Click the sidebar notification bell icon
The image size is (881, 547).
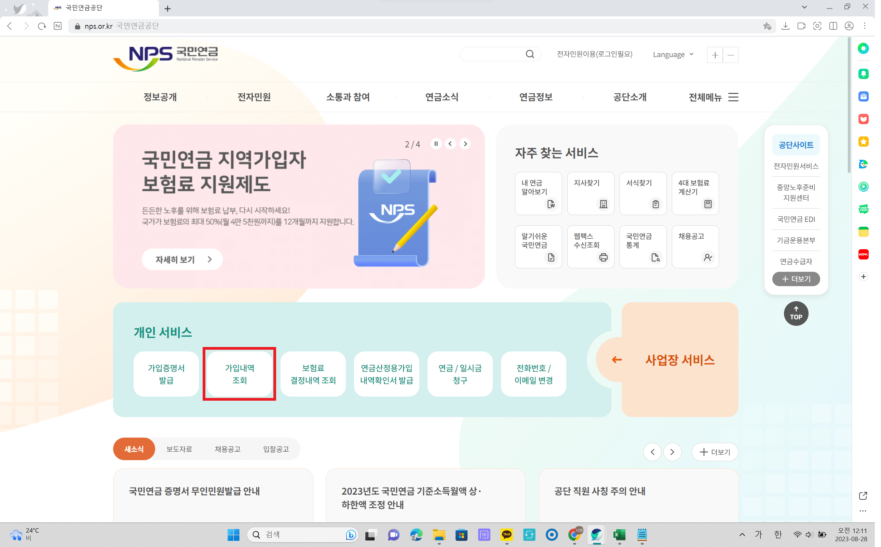[x=863, y=74]
